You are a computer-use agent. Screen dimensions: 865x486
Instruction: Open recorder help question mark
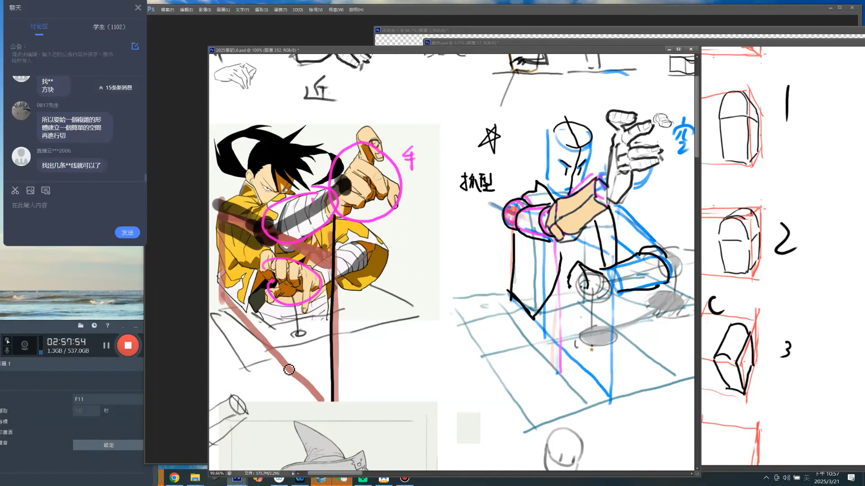[x=107, y=325]
